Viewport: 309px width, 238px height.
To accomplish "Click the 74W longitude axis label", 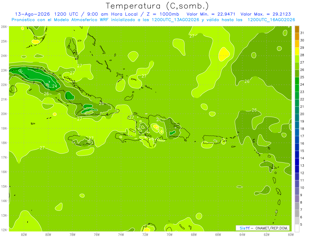I will point(121,234).
